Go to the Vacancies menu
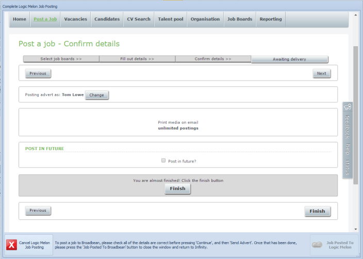This screenshot has height=259, width=363. (x=75, y=19)
